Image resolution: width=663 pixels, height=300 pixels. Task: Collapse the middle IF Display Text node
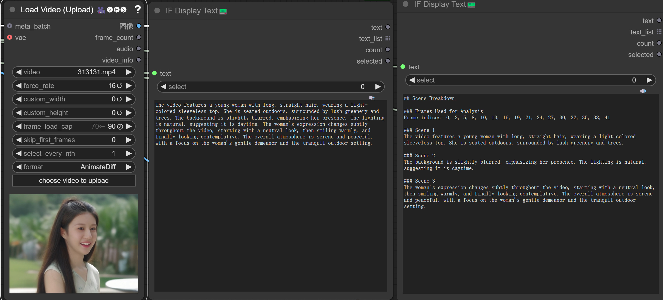pyautogui.click(x=157, y=11)
